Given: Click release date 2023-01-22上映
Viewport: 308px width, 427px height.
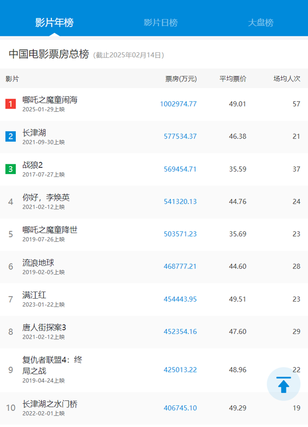Looking at the screenshot, I should (x=44, y=304).
